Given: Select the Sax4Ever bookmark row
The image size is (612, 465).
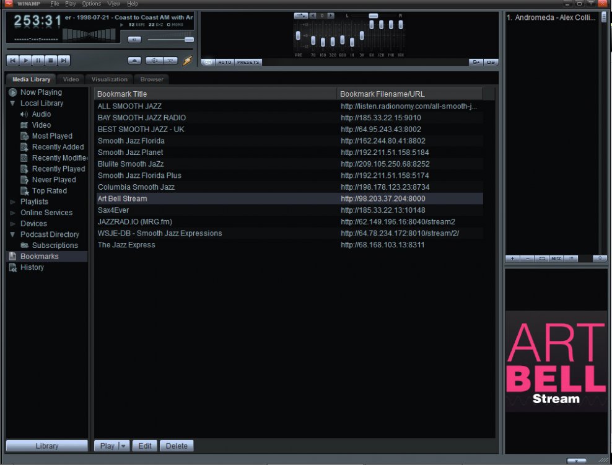Looking at the screenshot, I should click(x=290, y=210).
